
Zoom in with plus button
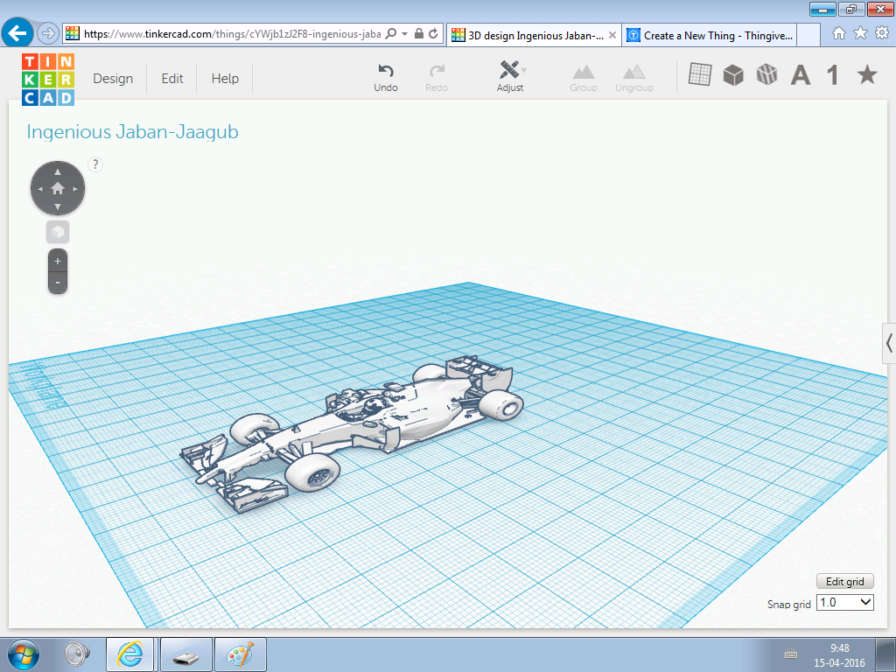coord(58,261)
